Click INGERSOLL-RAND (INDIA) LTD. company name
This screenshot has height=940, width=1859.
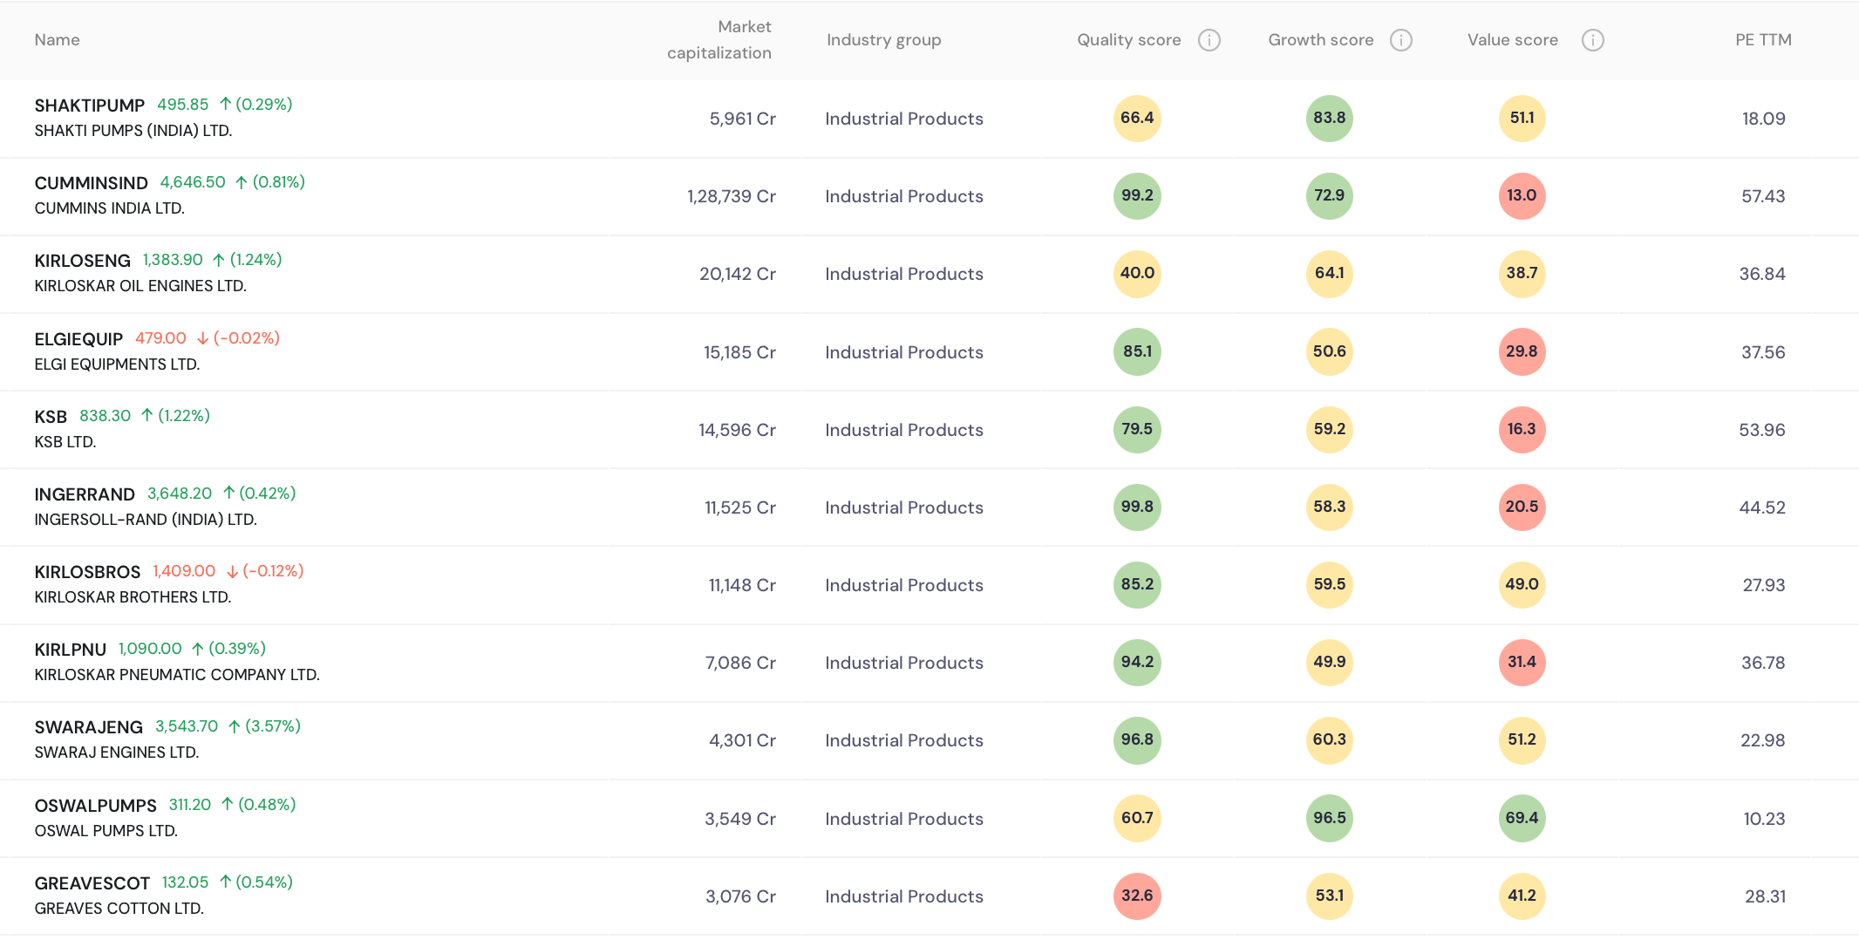click(x=146, y=520)
